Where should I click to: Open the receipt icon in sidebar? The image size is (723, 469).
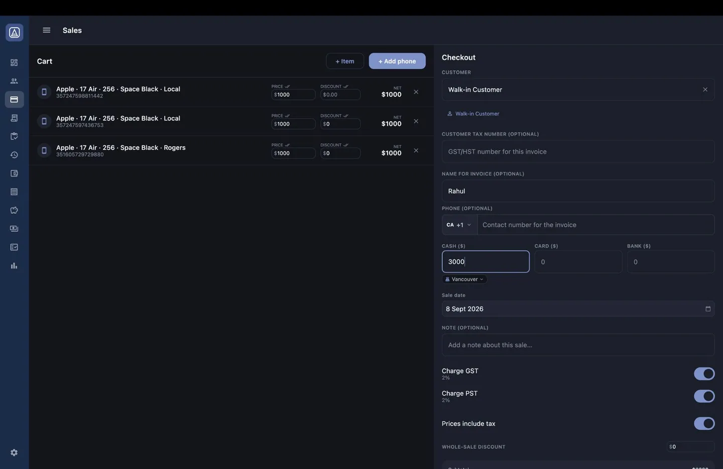14,118
